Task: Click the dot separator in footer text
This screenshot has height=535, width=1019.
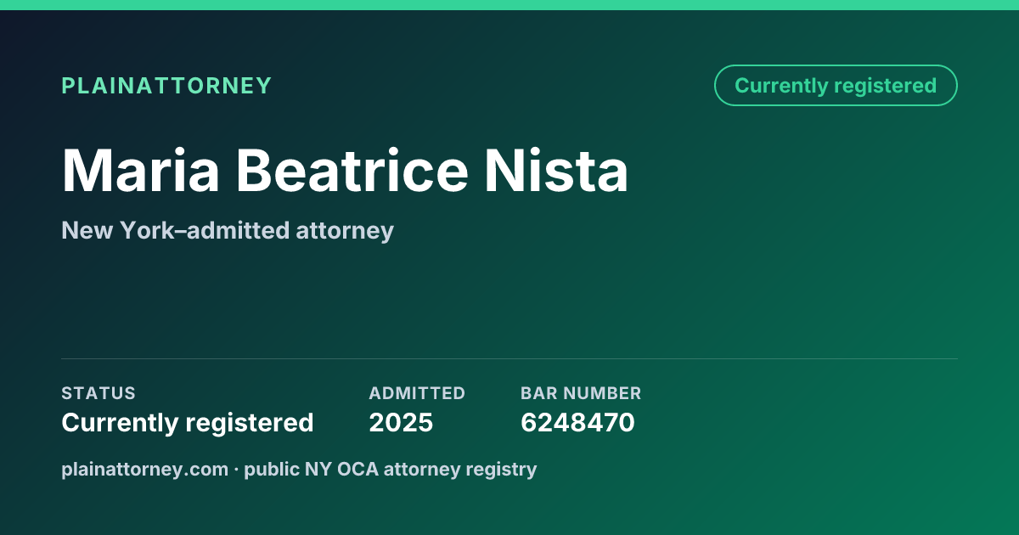Action: point(237,469)
